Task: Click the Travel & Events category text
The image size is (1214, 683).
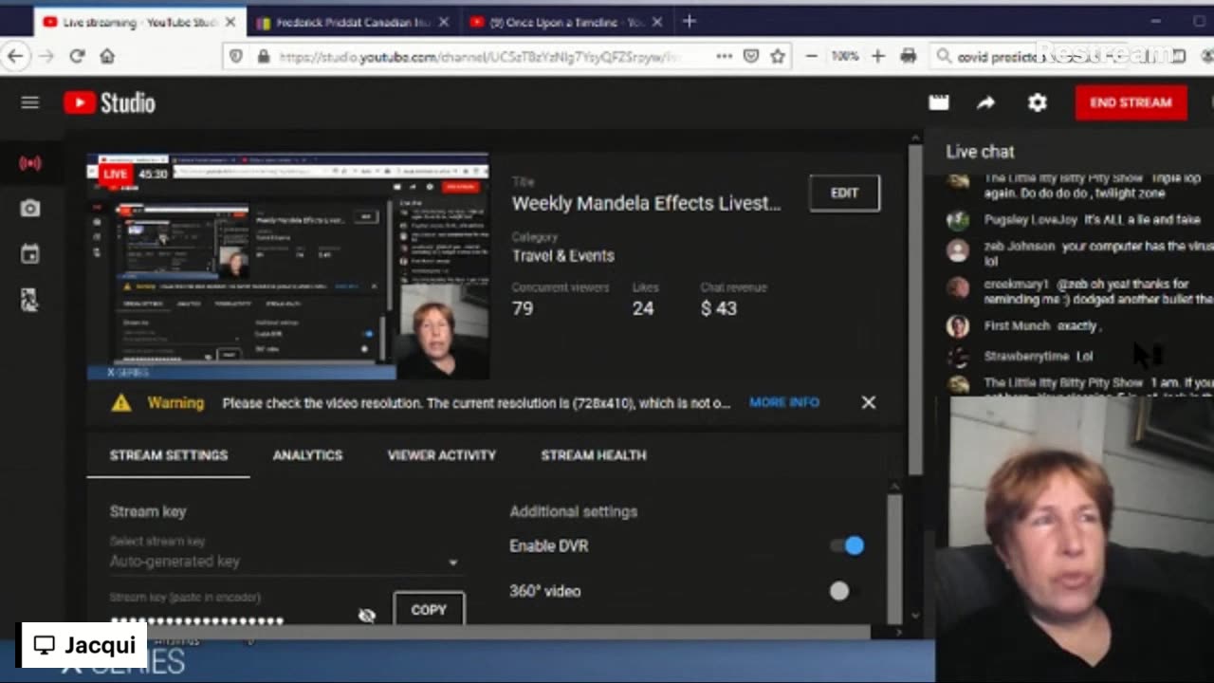Action: 563,255
